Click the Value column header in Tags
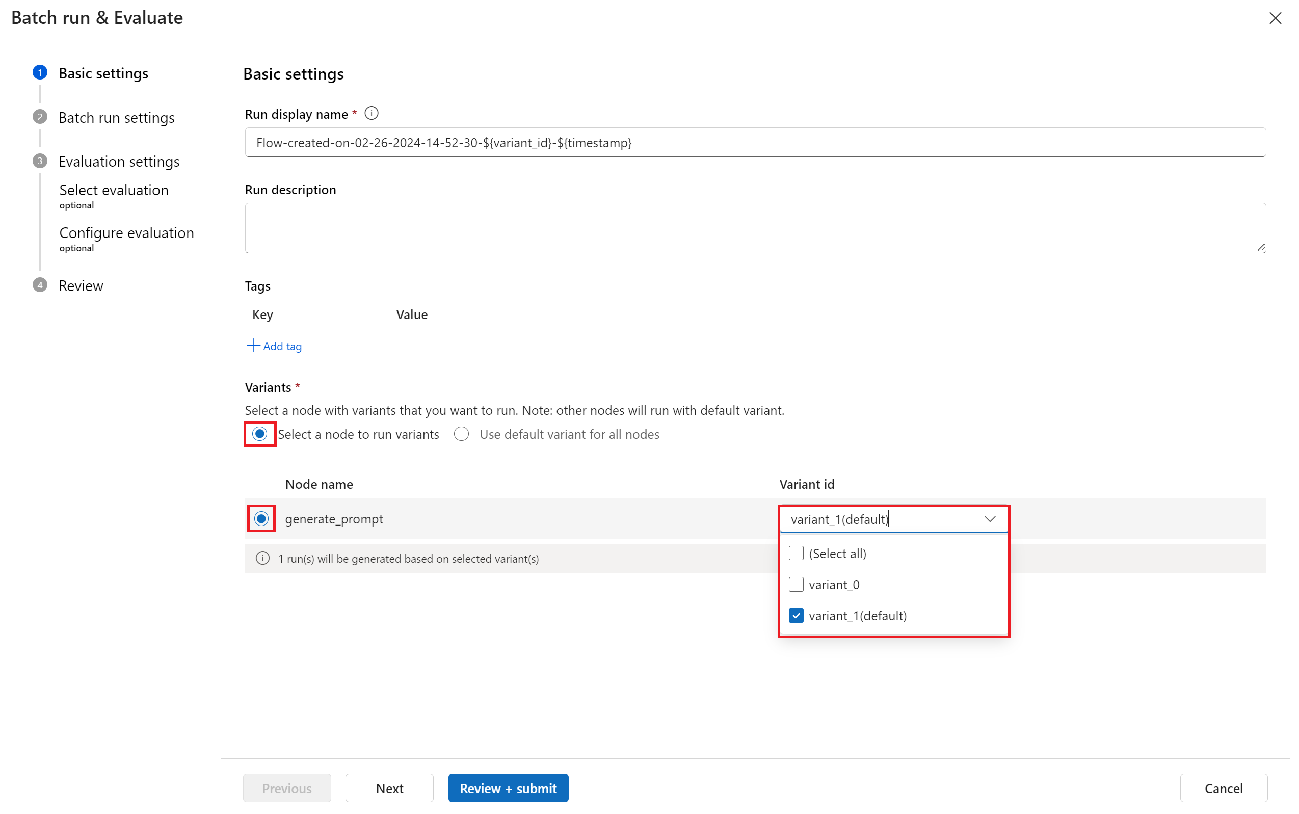The height and width of the screenshot is (814, 1299). point(412,314)
